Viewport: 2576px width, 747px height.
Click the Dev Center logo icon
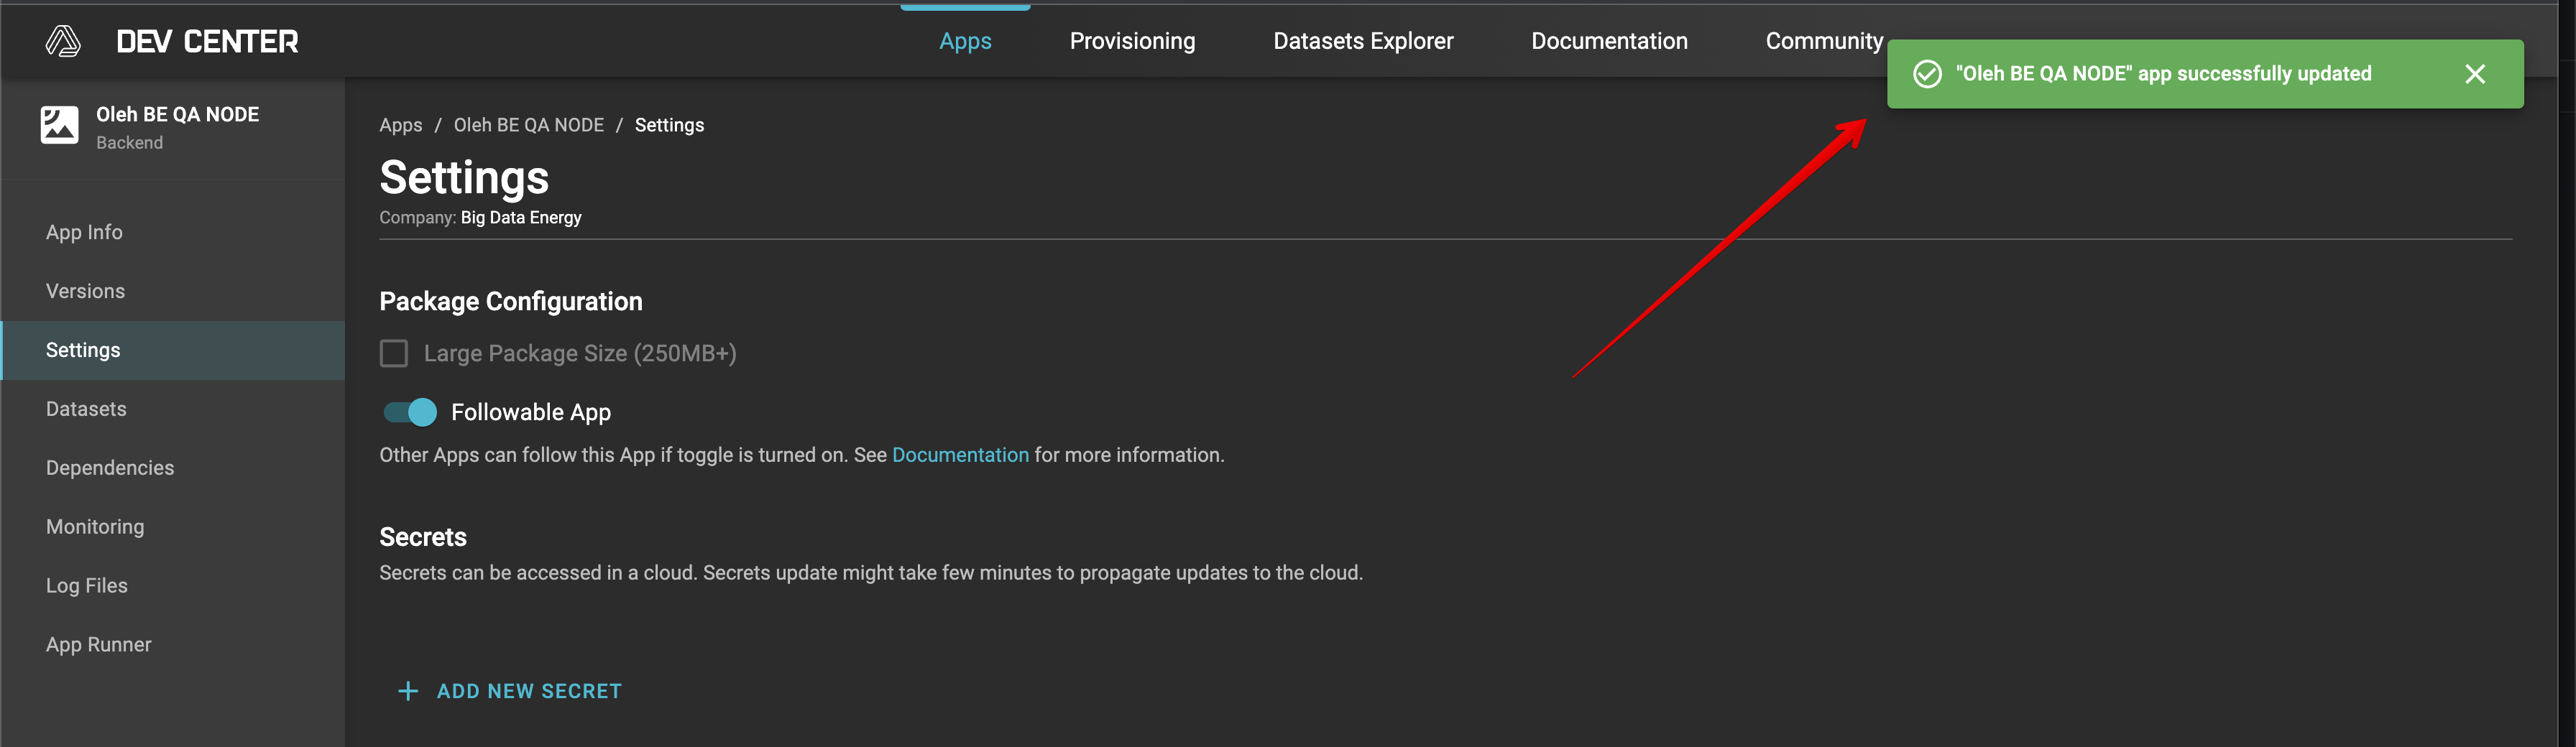[63, 41]
